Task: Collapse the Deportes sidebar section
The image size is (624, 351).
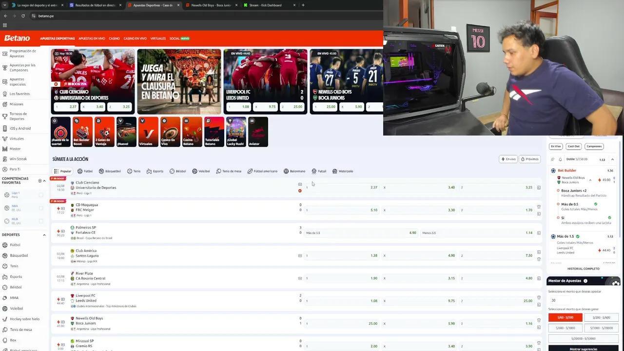Action: click(44, 235)
